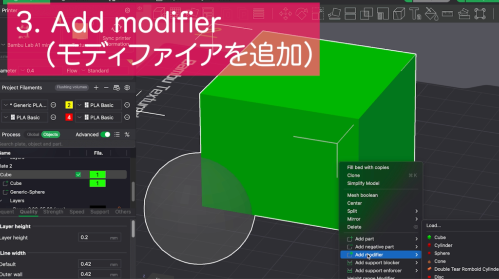Open the Generic PLA filament dropdown
Viewport: 499px width, 279px height.
coord(25,105)
